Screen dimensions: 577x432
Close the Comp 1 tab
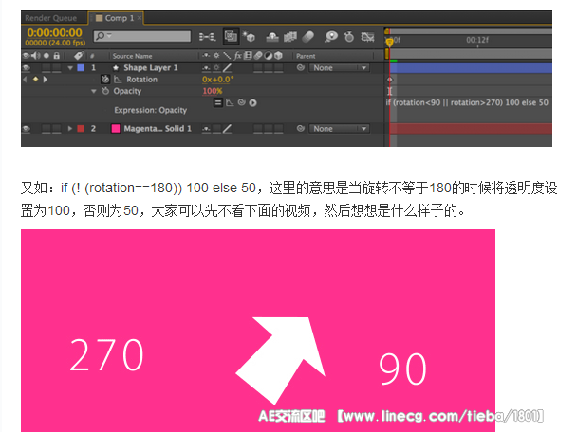[140, 18]
